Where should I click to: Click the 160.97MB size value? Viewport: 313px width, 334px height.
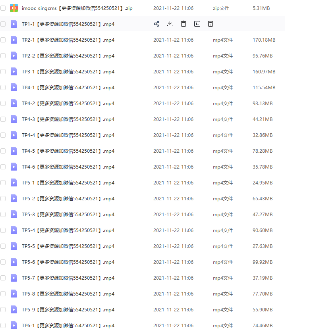(264, 71)
